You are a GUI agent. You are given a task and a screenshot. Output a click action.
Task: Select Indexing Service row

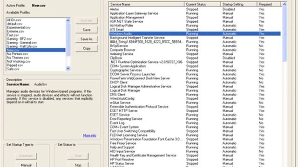coord(195,54)
